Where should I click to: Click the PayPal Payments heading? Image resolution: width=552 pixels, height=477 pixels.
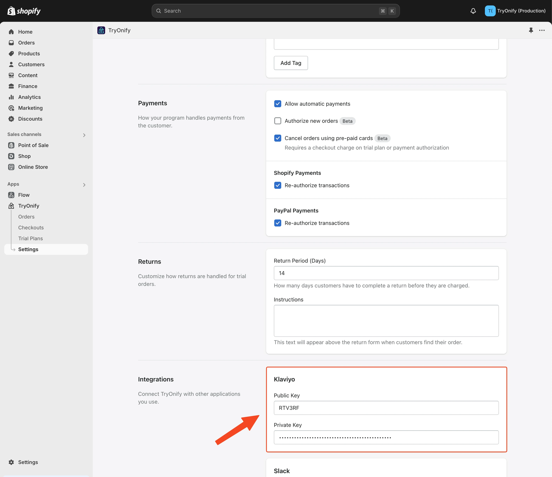pyautogui.click(x=296, y=211)
